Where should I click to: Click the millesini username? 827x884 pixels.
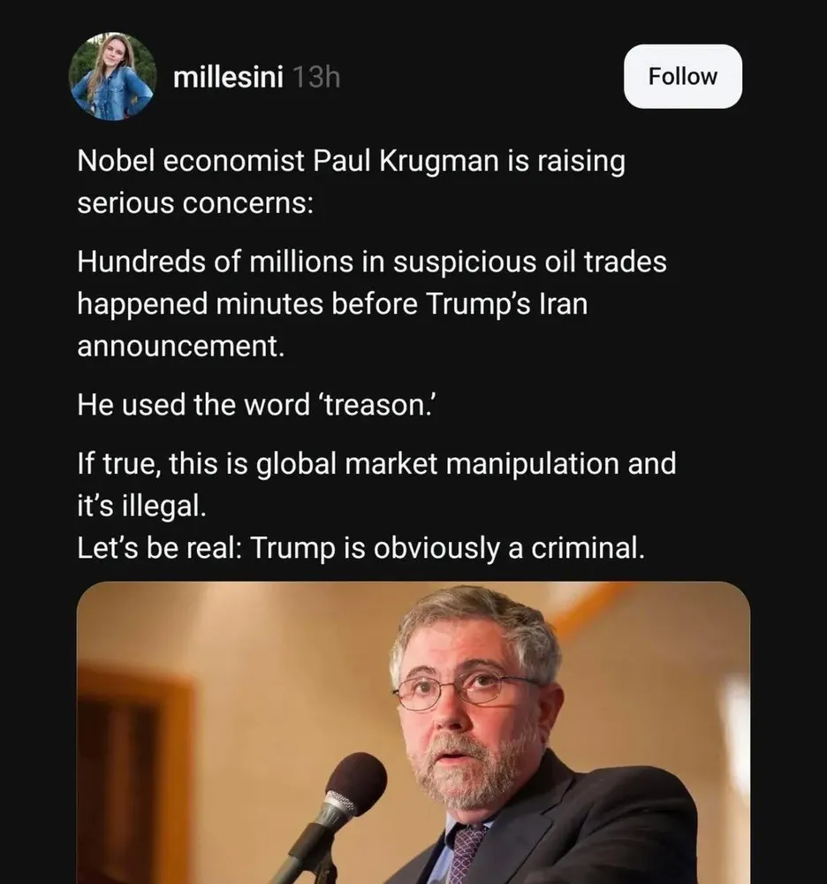(228, 78)
